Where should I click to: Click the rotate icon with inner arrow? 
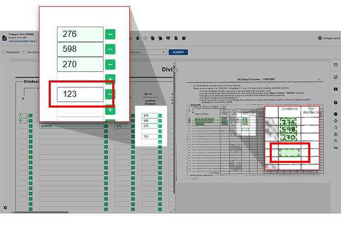(x=335, y=135)
